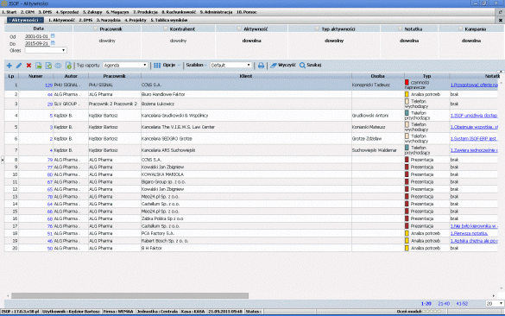Image resolution: width=505 pixels, height=316 pixels.
Task: Open the 4. Sprzedaż menu
Action: 67,12
